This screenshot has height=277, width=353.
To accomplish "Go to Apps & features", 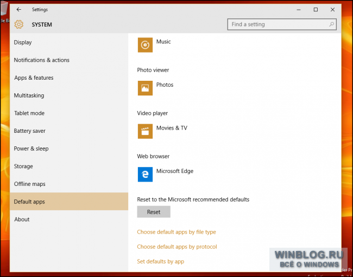I will click(69, 78).
